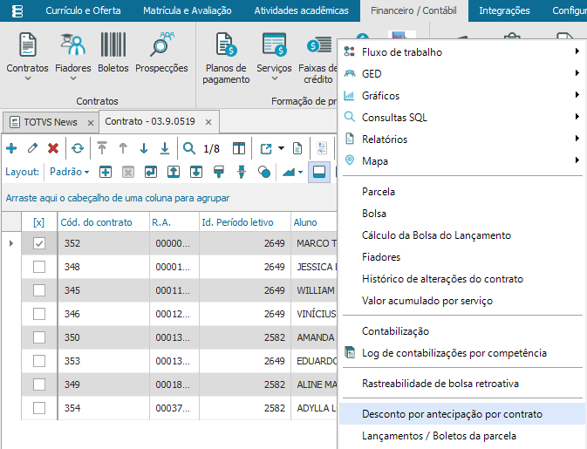Select Desconto por antecipação por contrato
This screenshot has width=587, height=449.
452,413
